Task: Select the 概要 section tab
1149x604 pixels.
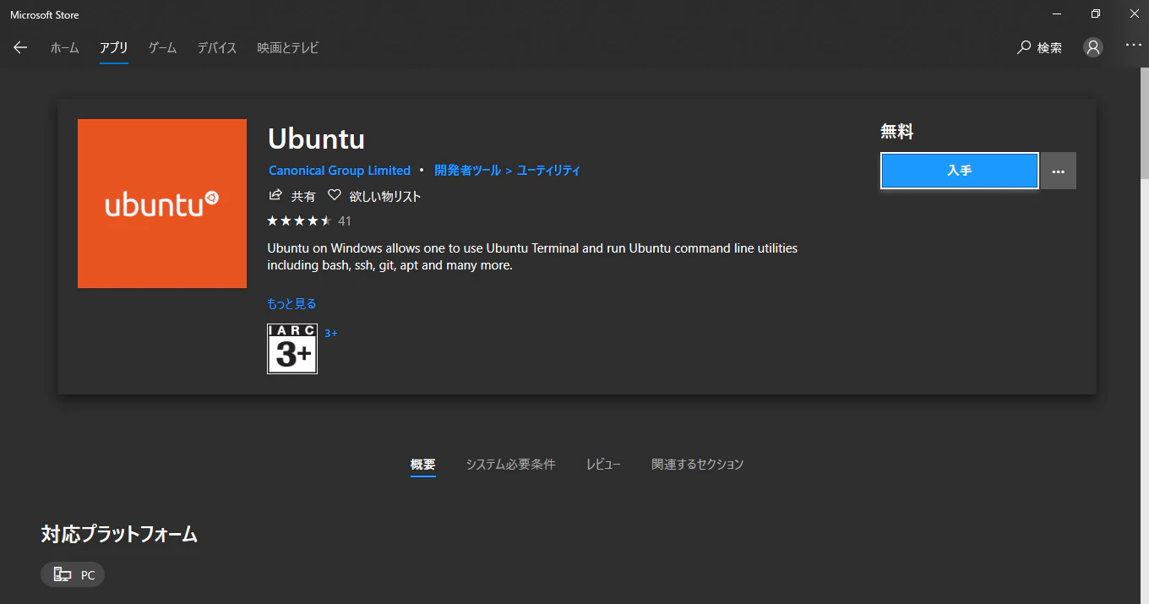Action: [423, 465]
